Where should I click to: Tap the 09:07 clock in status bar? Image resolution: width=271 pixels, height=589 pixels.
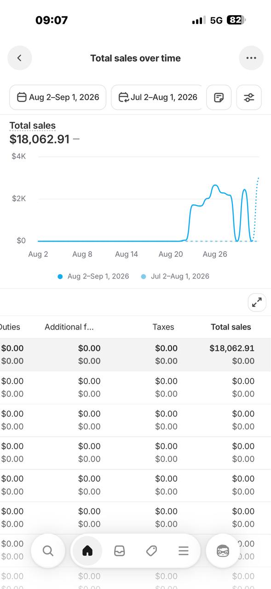click(x=52, y=20)
